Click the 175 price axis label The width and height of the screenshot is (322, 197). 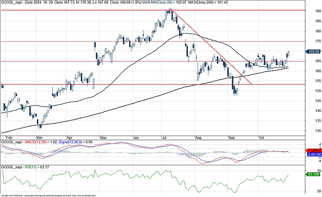point(319,41)
